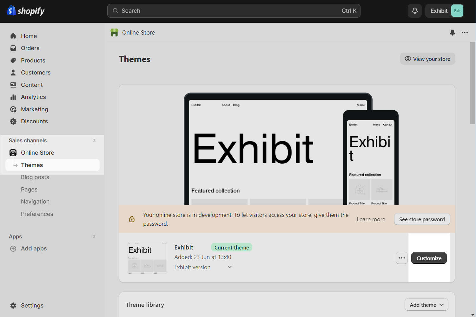Image resolution: width=476 pixels, height=317 pixels.
Task: Expand the Apps section
Action: tap(94, 236)
